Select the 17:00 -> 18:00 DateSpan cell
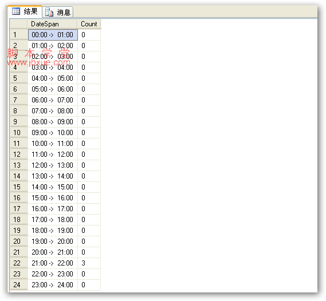 (x=53, y=220)
